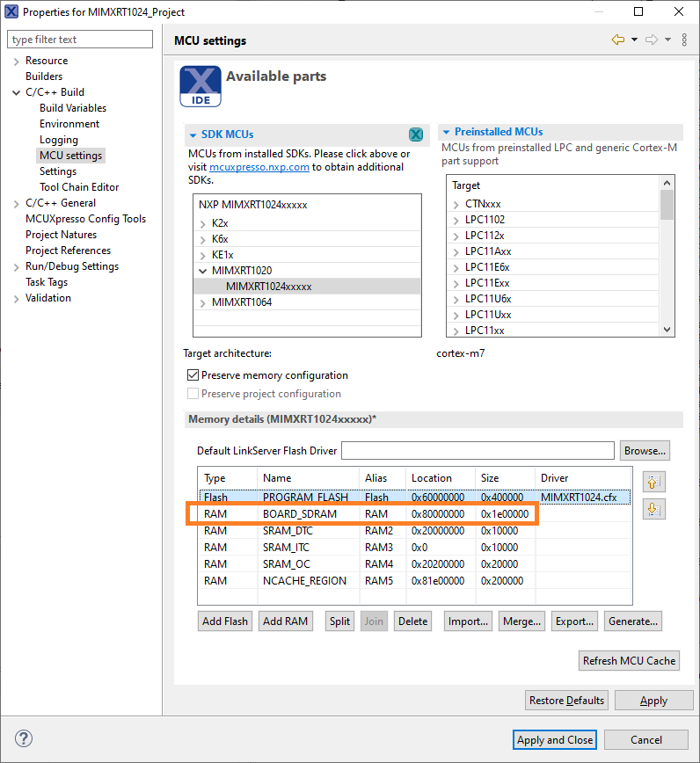This screenshot has width=700, height=763.
Task: Click scroll down arrow in Target list
Action: [x=667, y=330]
